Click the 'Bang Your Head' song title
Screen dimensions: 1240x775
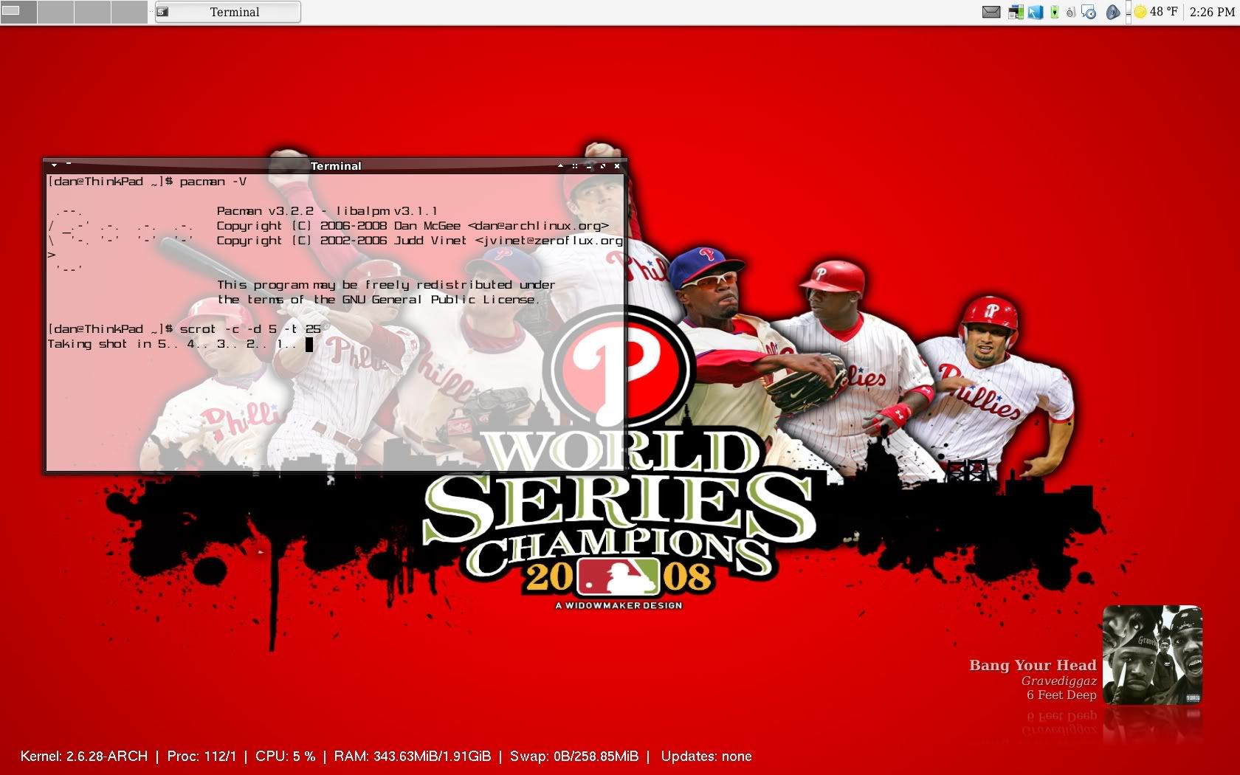click(1033, 665)
